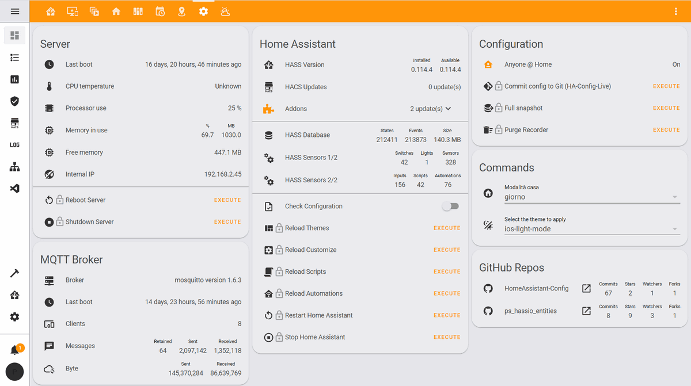Click the HACS Updates icon

pos(268,87)
